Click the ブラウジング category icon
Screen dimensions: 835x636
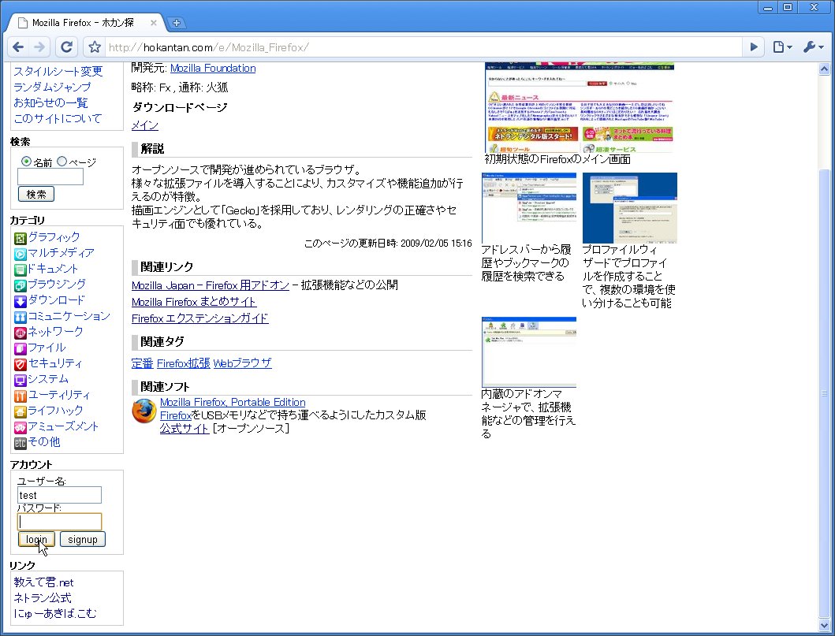pyautogui.click(x=21, y=285)
